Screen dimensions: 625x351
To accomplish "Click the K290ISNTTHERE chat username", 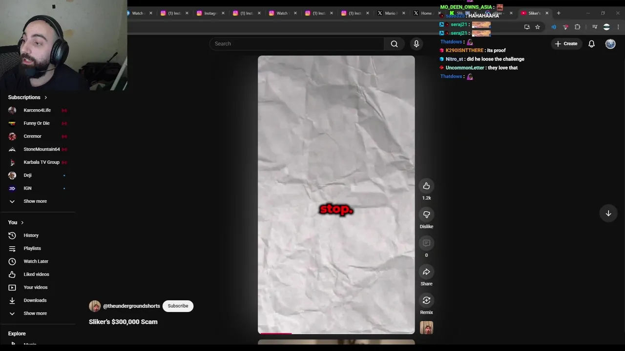I will [x=464, y=50].
